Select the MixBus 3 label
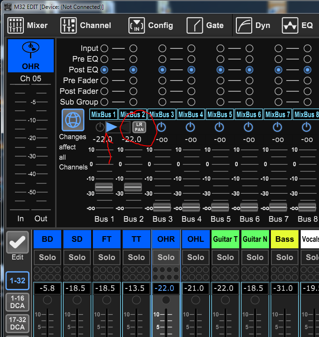Image resolution: width=319 pixels, height=337 pixels. [x=162, y=114]
